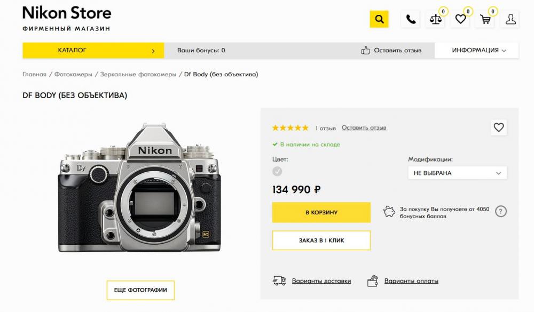Add product to favorites with heart toggle

pyautogui.click(x=499, y=127)
